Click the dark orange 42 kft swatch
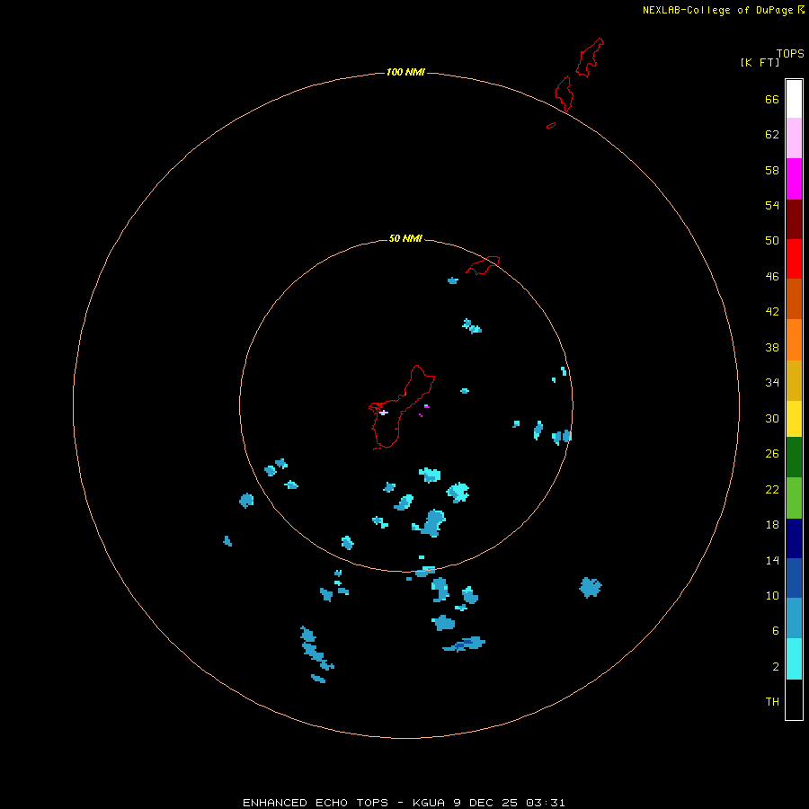Screen dimensions: 809x809 pos(794,299)
